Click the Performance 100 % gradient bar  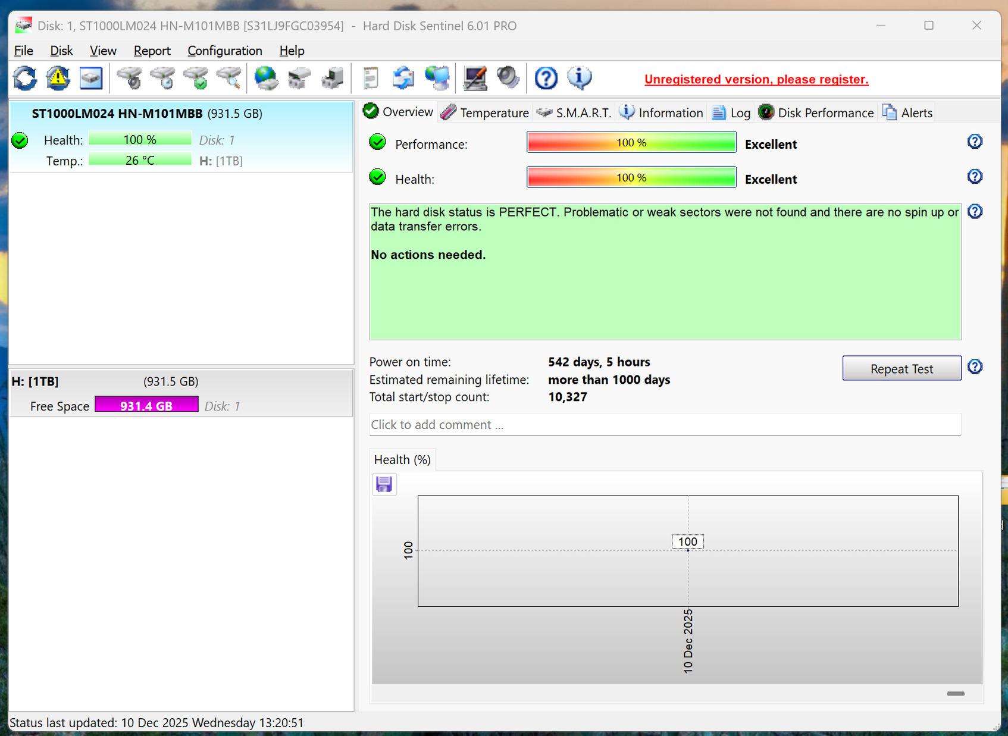pyautogui.click(x=631, y=143)
